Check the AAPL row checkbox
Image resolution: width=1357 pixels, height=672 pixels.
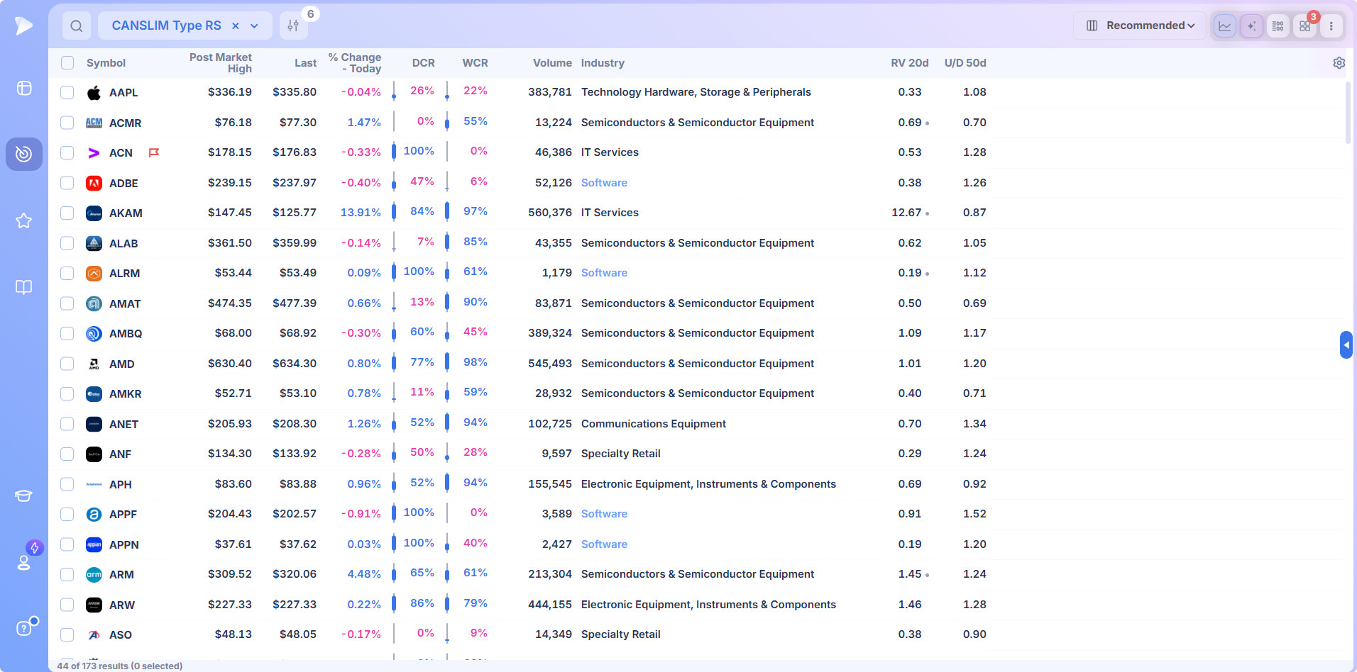(x=67, y=93)
